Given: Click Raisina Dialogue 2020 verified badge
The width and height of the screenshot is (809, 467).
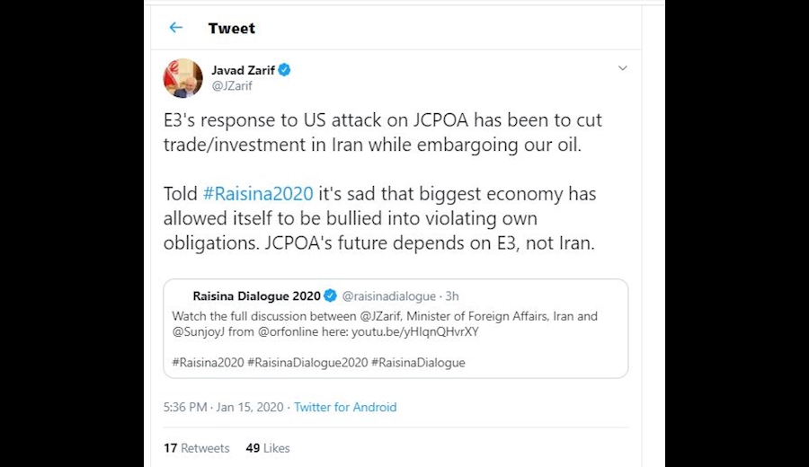Looking at the screenshot, I should point(330,296).
